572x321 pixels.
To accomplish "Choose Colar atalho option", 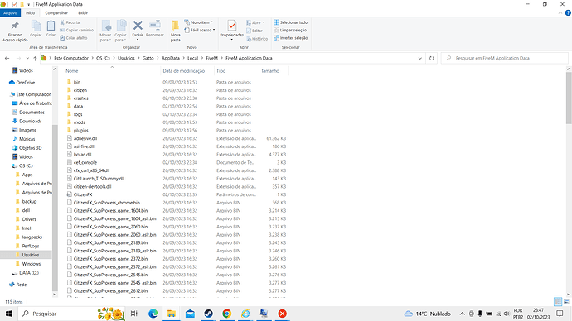I will pos(74,37).
